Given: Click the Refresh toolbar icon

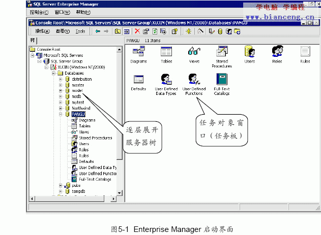Looking at the screenshot, I should tap(155, 31).
